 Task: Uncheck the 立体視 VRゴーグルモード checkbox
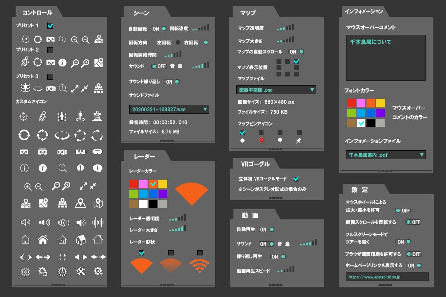coord(296,179)
